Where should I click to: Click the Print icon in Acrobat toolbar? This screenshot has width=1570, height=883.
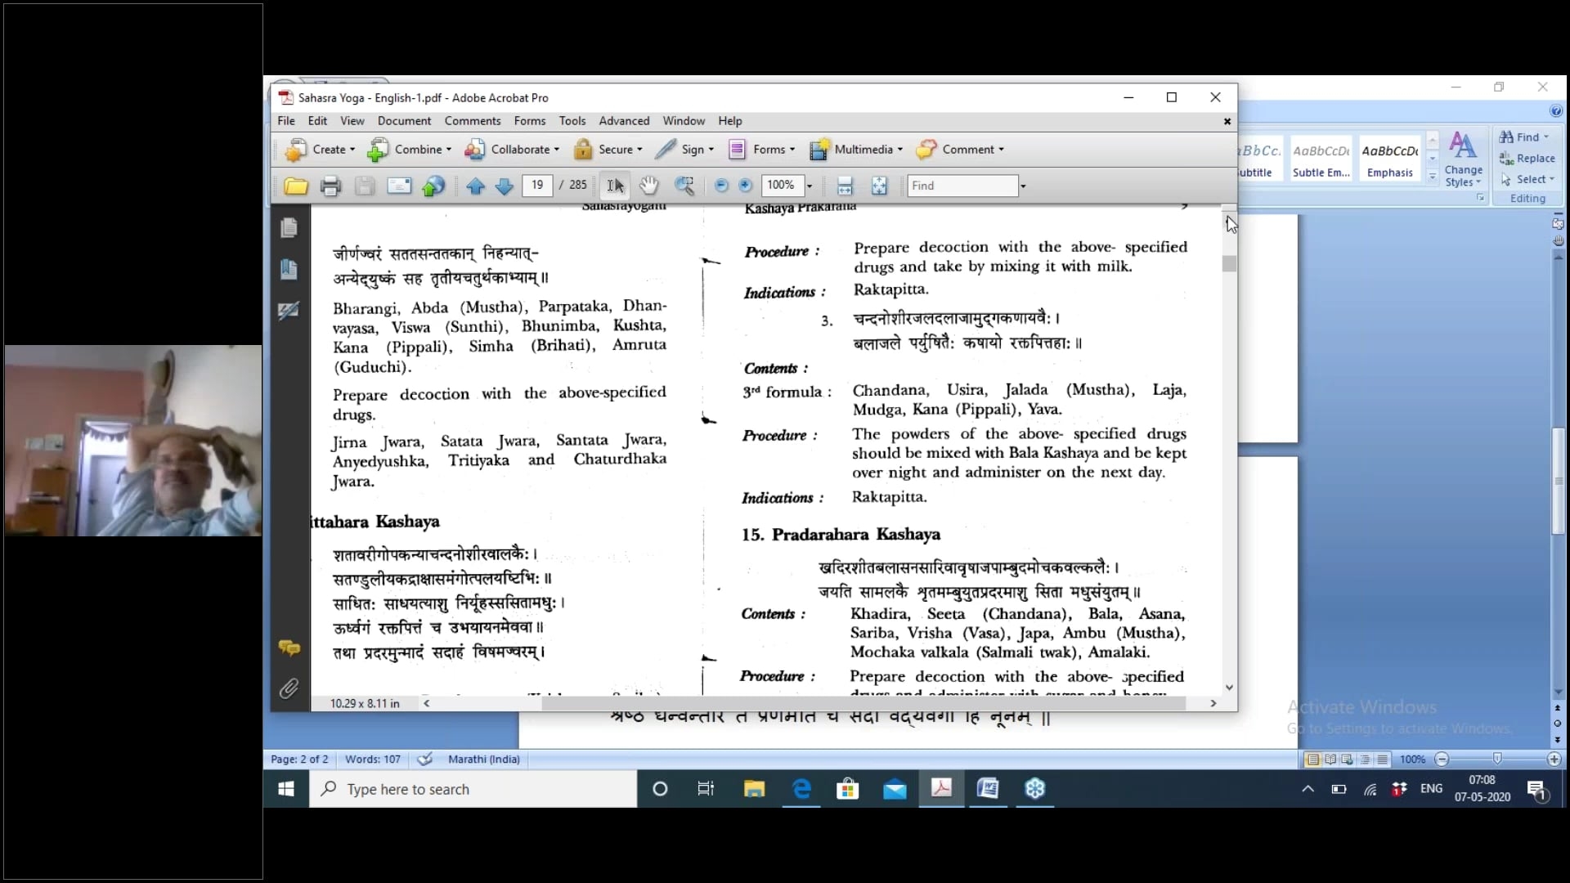click(x=330, y=186)
